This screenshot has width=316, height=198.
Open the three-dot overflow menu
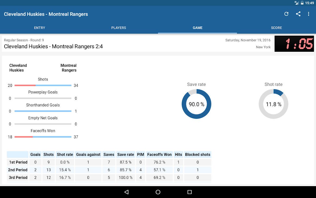(x=309, y=14)
